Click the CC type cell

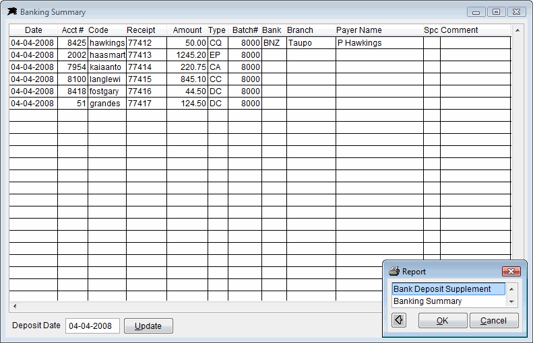coord(218,79)
